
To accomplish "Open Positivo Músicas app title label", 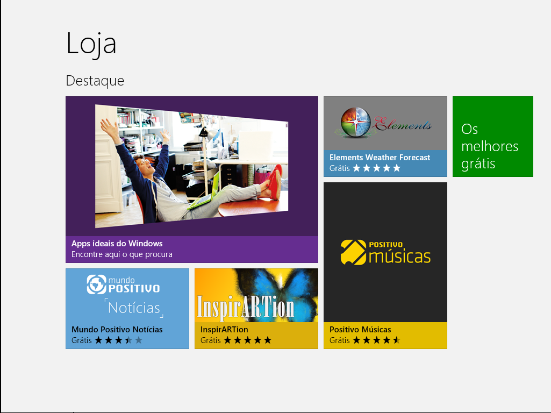I will tap(360, 329).
